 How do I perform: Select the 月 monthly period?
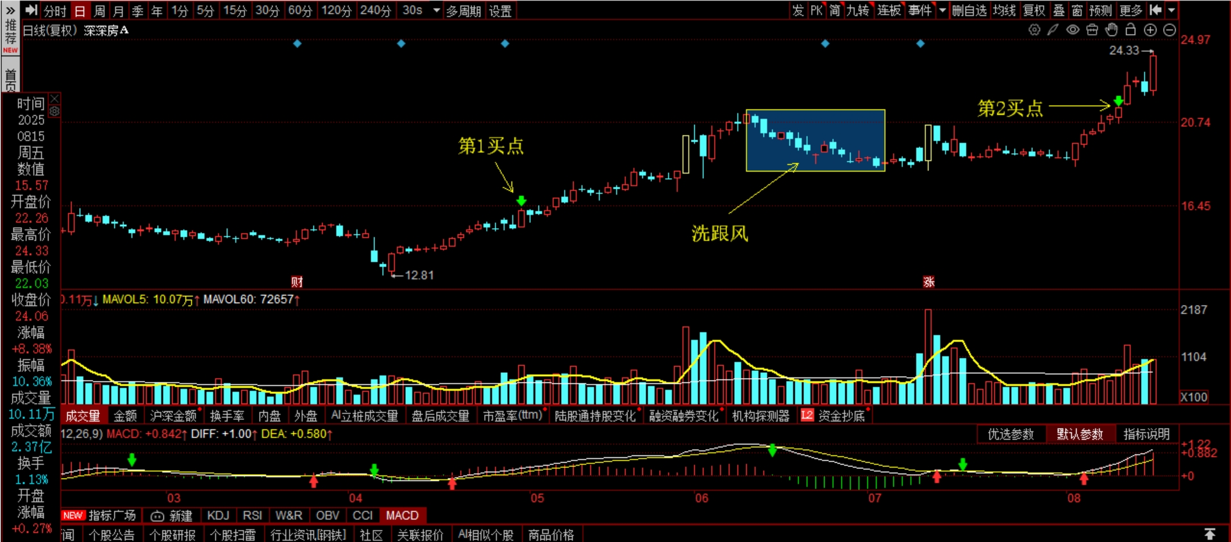click(118, 10)
